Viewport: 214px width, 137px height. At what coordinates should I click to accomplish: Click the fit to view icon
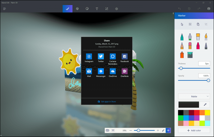[x=113, y=130]
